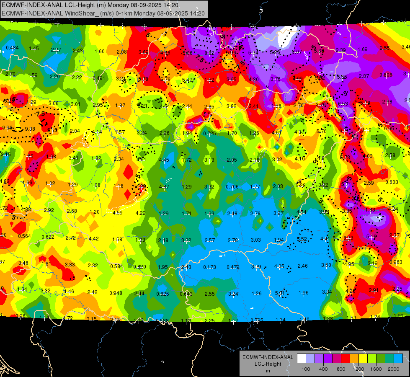The height and width of the screenshot is (377, 410).
Task: Click the wind shear value 4.42
Action: (x=94, y=239)
